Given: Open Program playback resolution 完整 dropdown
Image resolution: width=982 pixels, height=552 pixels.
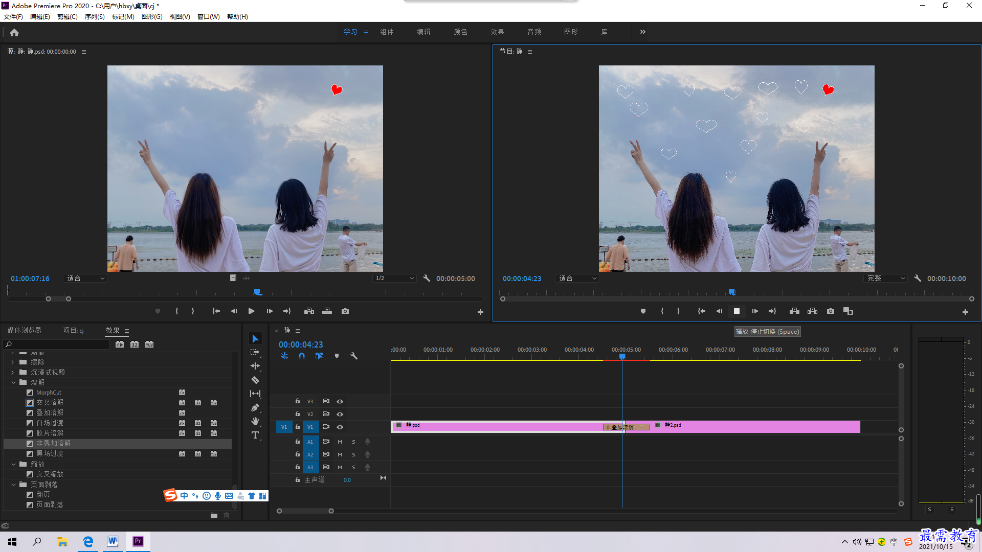Looking at the screenshot, I should [885, 279].
